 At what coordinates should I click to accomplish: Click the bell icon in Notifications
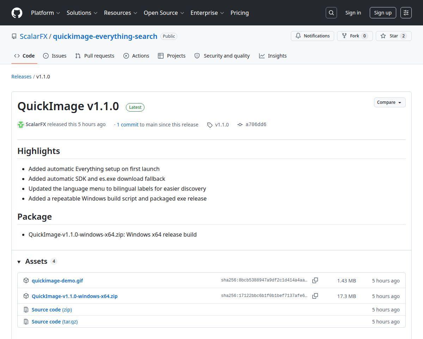coord(298,36)
